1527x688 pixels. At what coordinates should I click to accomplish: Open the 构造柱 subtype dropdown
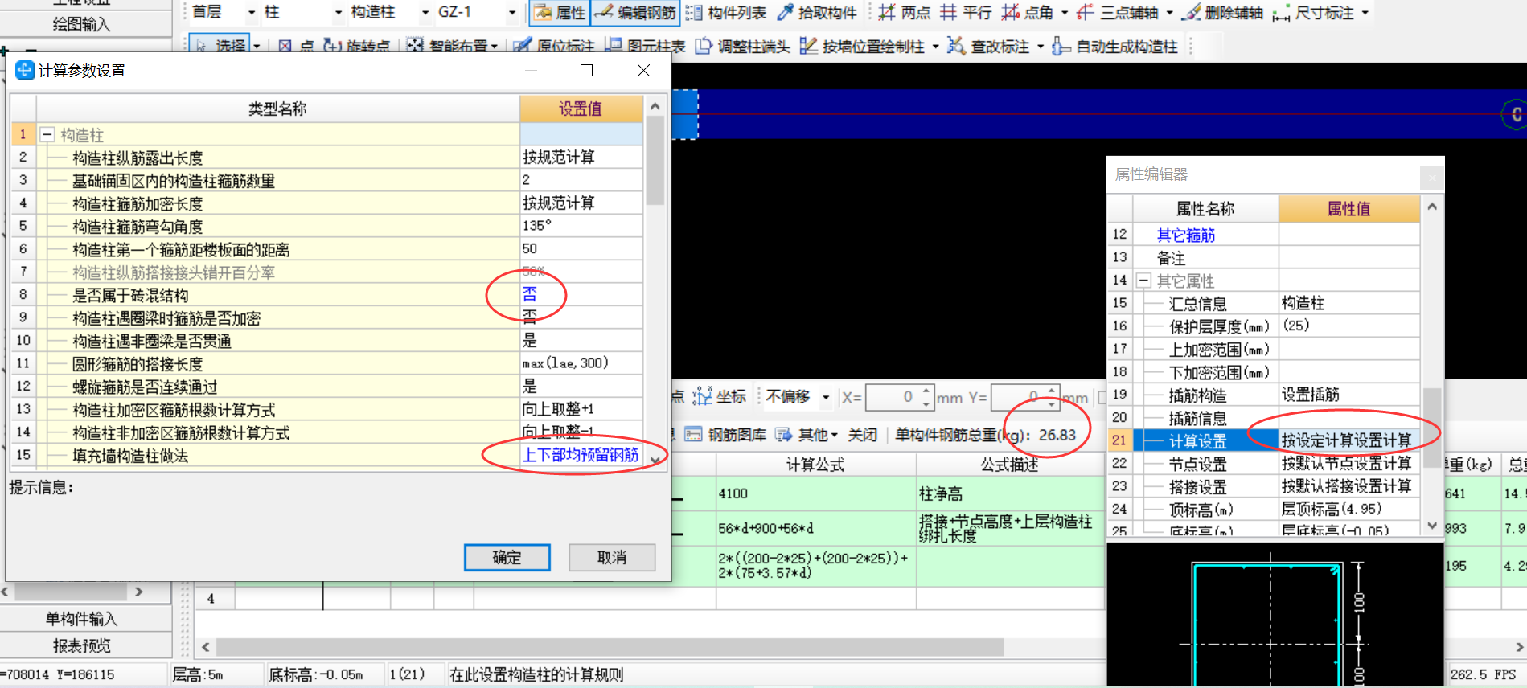(x=425, y=12)
